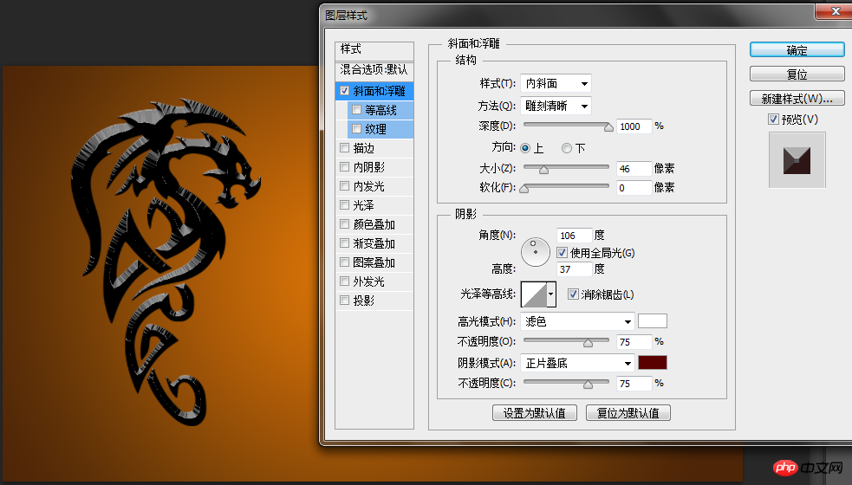Click the 深度 value field 1000

[x=634, y=126]
